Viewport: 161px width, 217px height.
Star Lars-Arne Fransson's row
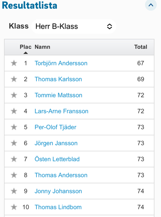[14, 111]
